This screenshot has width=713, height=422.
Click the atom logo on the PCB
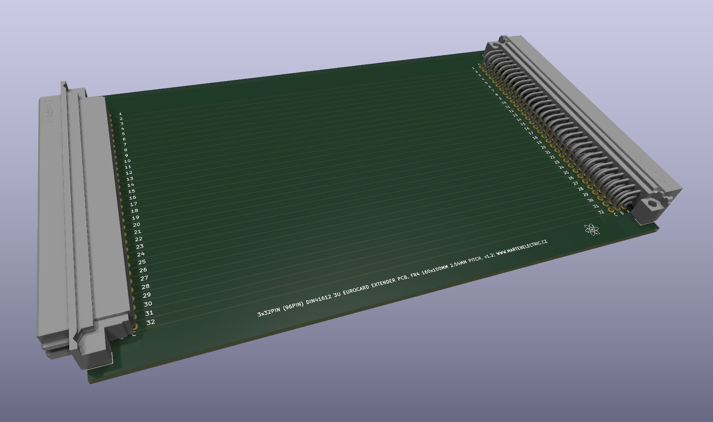592,230
